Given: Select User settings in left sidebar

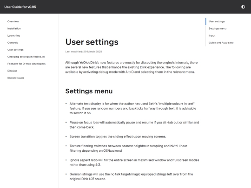Looking at the screenshot, I should coord(15,50).
